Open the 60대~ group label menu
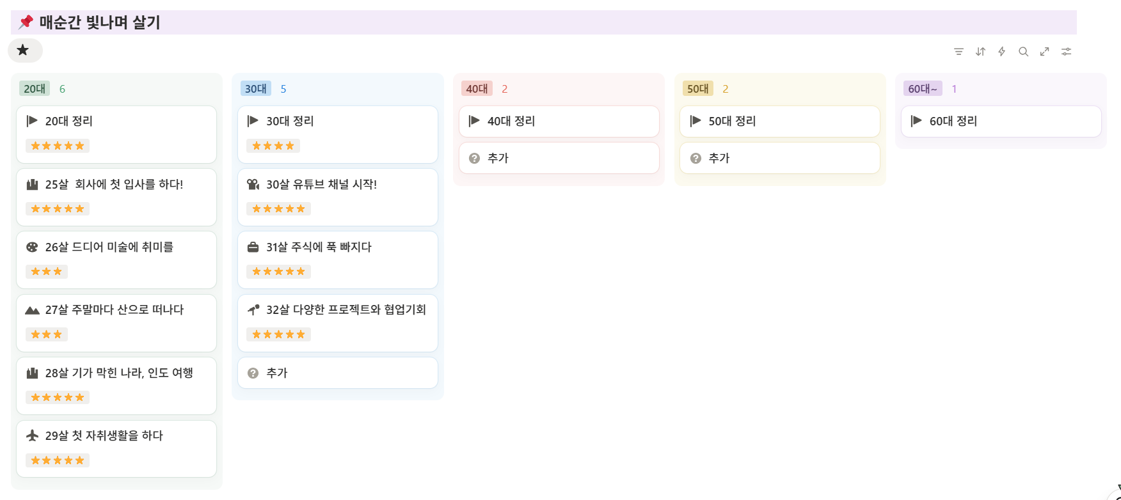The width and height of the screenshot is (1121, 500). [x=922, y=88]
